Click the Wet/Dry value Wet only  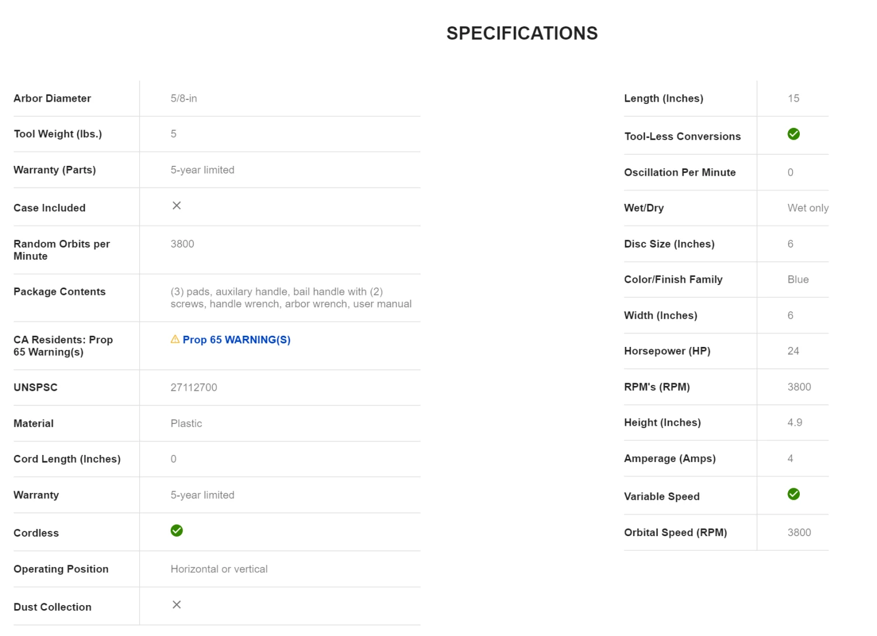pyautogui.click(x=807, y=208)
